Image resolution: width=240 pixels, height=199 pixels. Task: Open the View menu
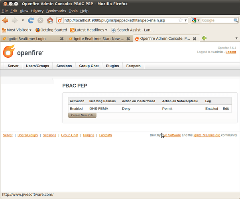point(24,11)
